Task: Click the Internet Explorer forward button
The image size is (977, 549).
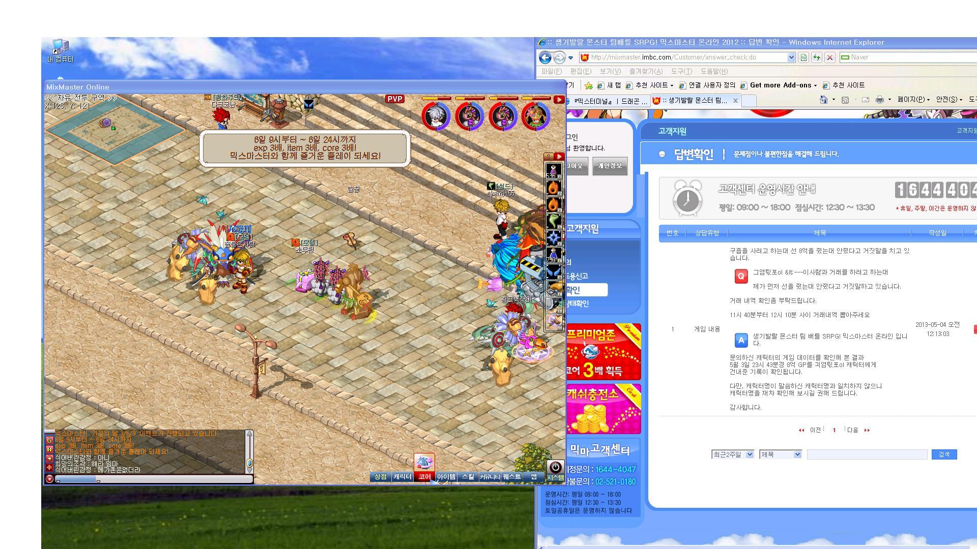Action: [559, 57]
